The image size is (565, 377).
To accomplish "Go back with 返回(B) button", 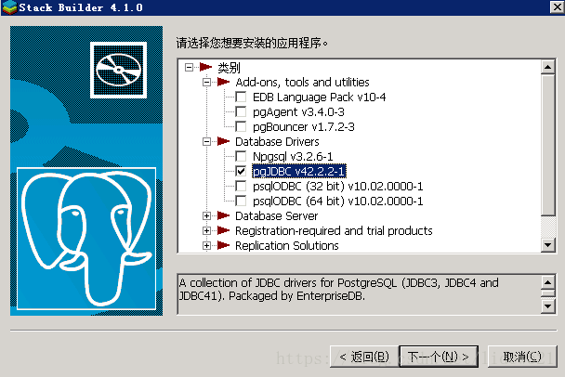I will (x=364, y=357).
